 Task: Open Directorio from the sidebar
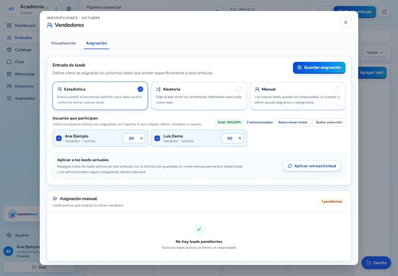21,86
